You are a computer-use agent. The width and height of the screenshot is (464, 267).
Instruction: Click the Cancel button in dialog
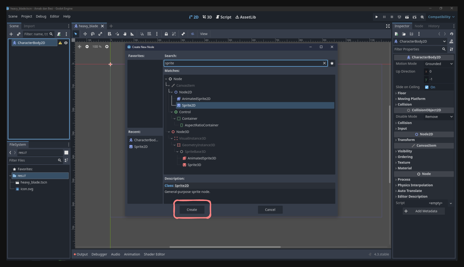click(270, 210)
